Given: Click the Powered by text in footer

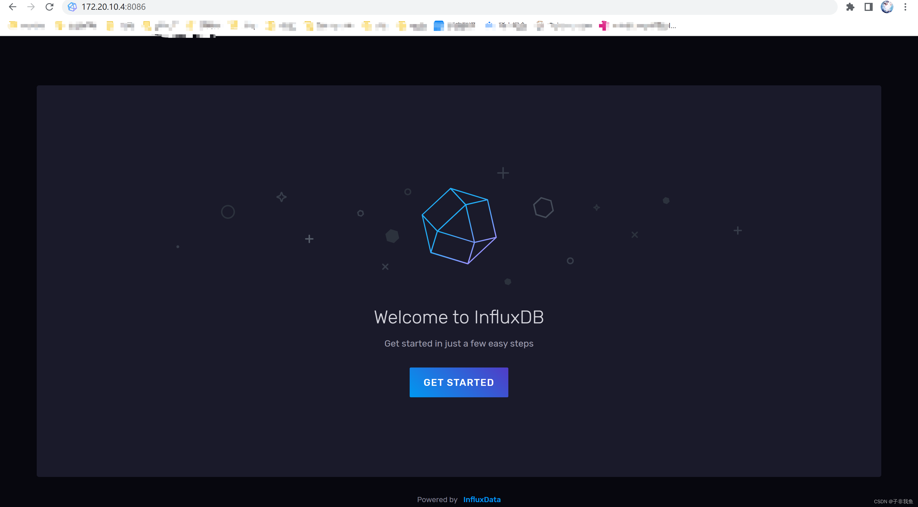Looking at the screenshot, I should pyautogui.click(x=437, y=499).
